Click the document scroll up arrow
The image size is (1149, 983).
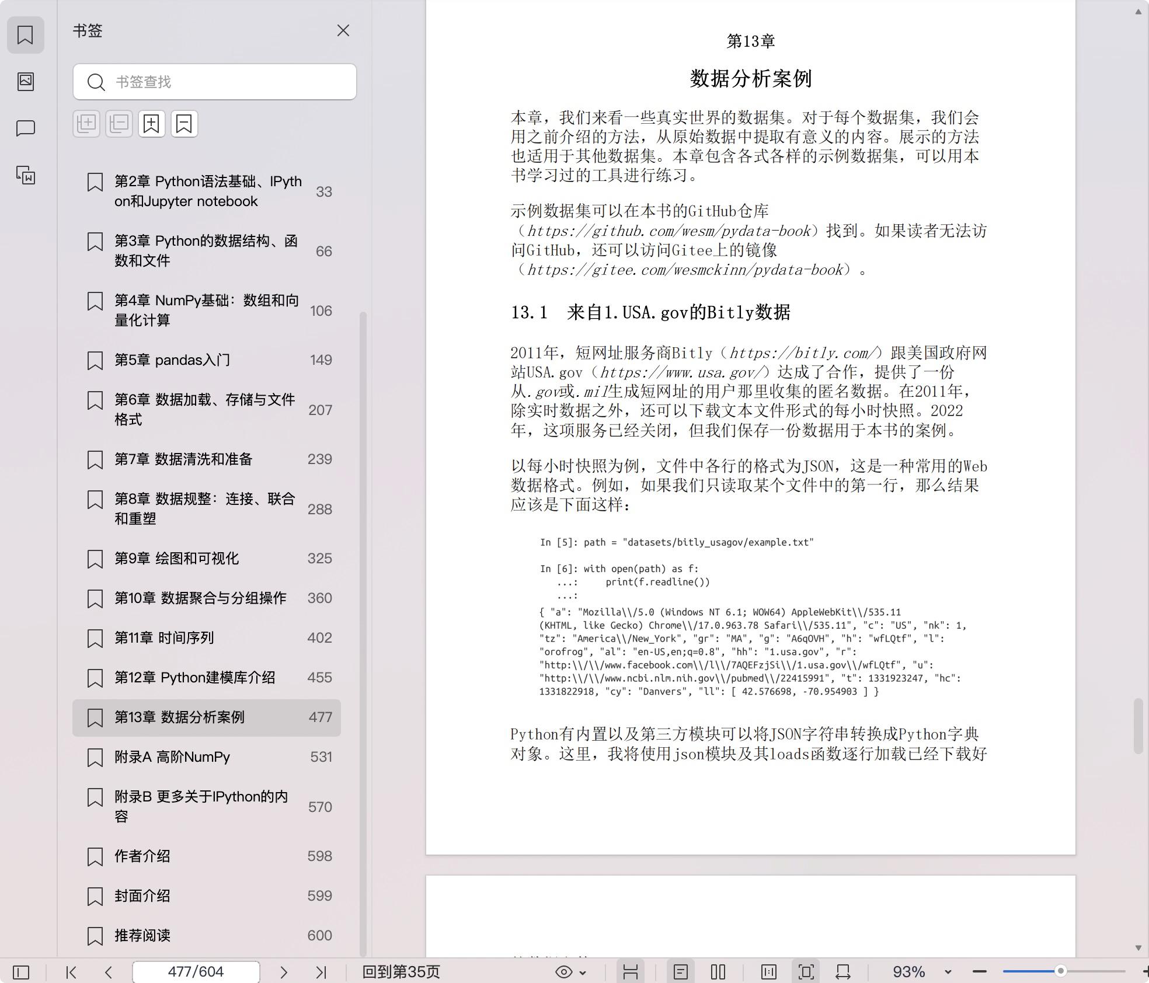(1138, 11)
